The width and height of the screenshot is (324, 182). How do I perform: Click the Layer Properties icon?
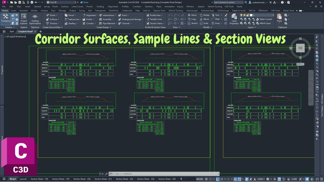coord(234,19)
